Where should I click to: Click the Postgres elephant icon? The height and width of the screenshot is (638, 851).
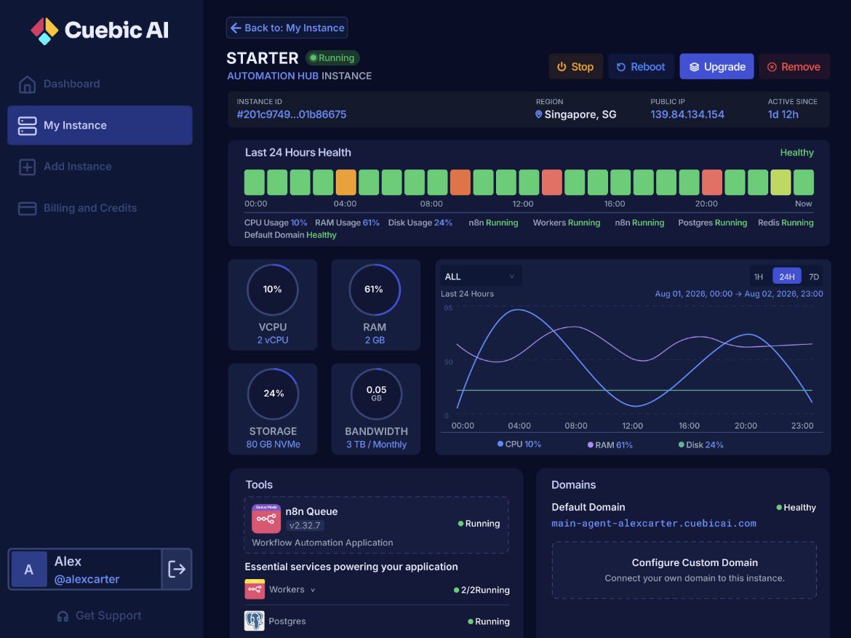[255, 621]
